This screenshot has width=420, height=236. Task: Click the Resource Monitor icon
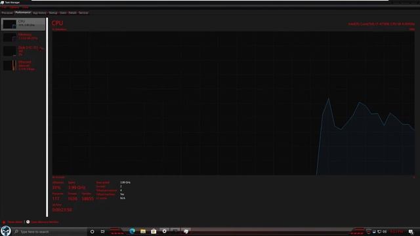tap(28, 222)
